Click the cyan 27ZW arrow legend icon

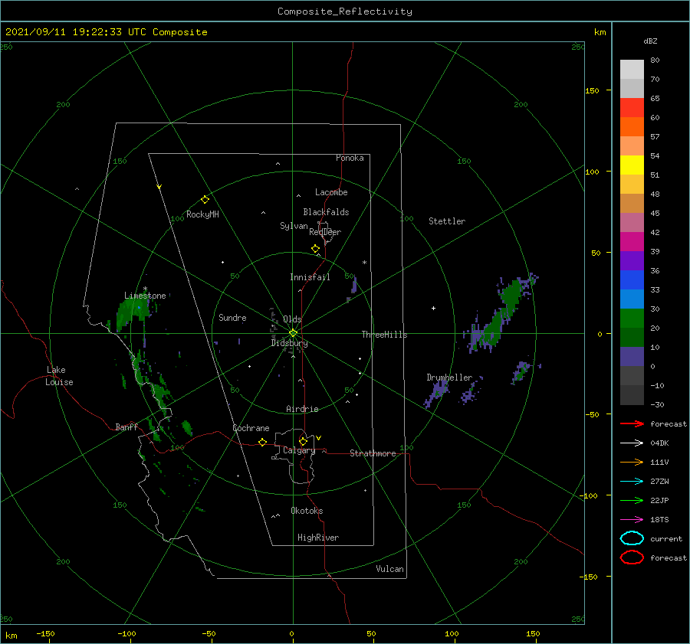[x=632, y=482]
